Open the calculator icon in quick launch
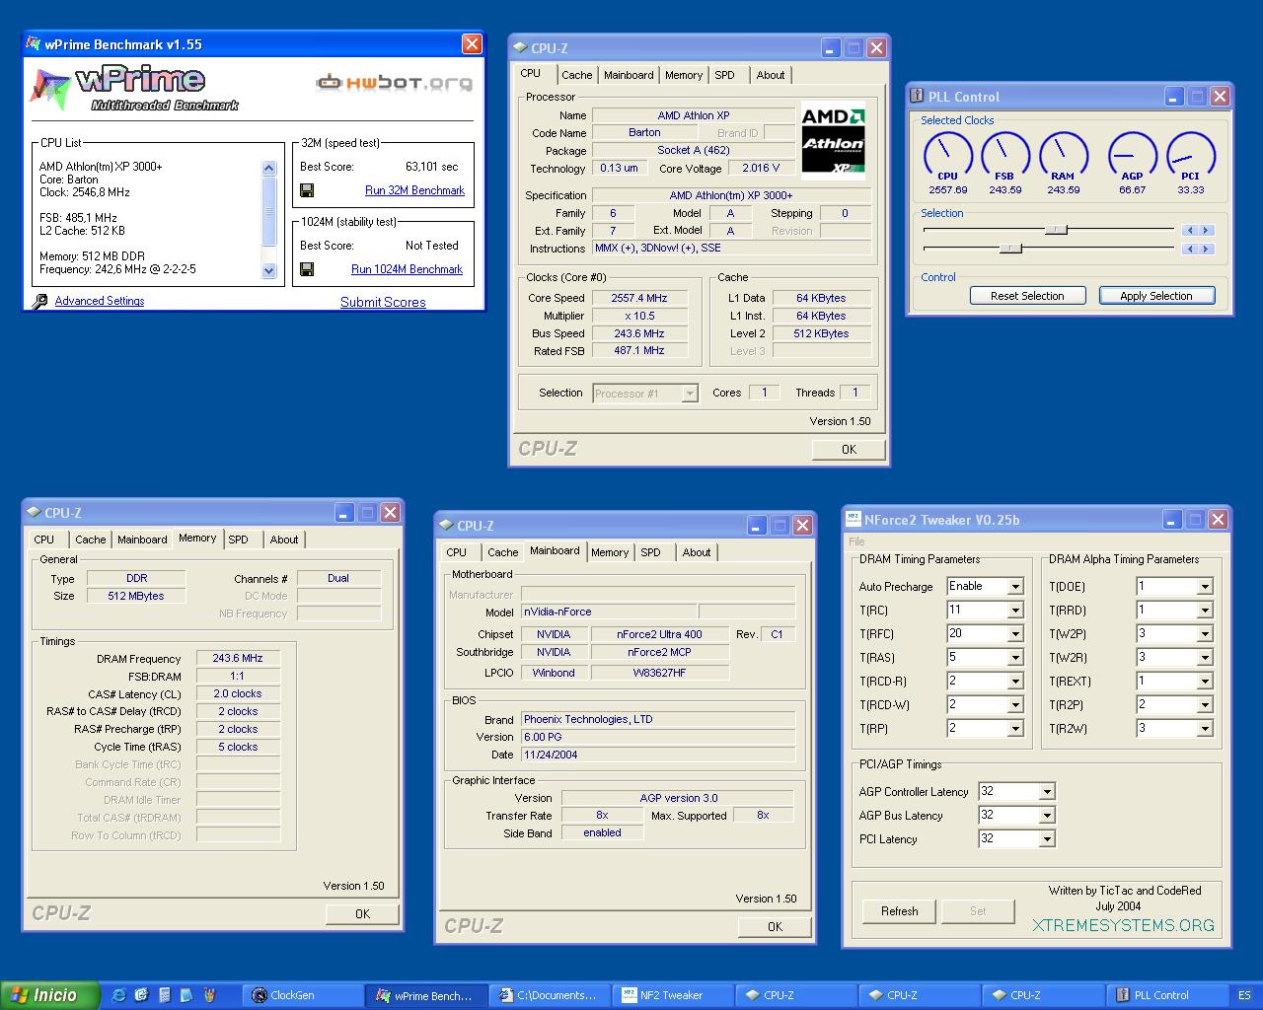 [164, 995]
